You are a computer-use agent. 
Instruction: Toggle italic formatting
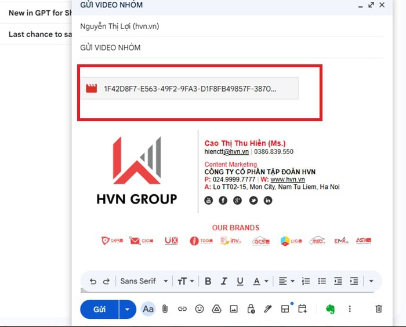[224, 281]
